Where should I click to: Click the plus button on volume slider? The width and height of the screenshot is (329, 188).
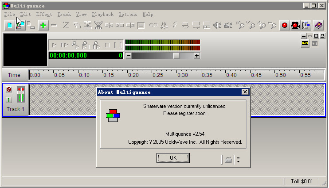tap(196, 56)
